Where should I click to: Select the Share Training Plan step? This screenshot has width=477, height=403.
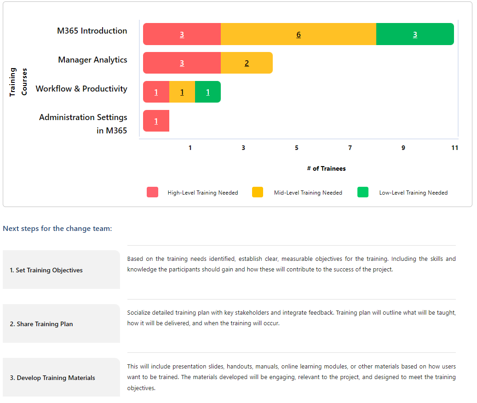tap(62, 323)
